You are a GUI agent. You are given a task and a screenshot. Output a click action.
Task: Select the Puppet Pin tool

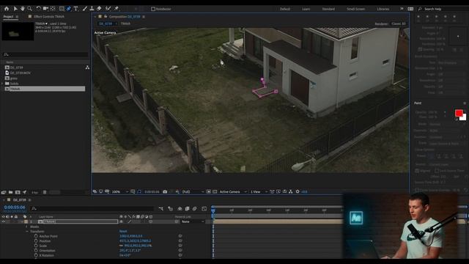(x=117, y=9)
